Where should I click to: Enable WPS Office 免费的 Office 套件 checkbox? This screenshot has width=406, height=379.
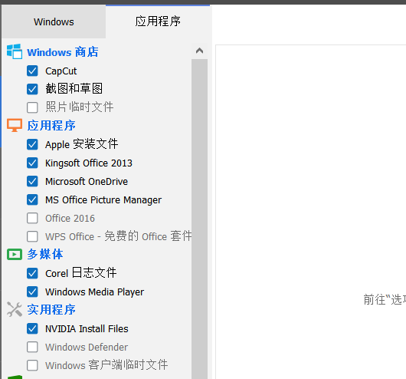[x=32, y=236]
